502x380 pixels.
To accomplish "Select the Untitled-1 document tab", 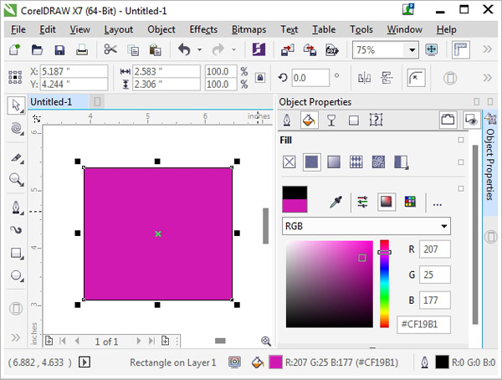I will [58, 102].
